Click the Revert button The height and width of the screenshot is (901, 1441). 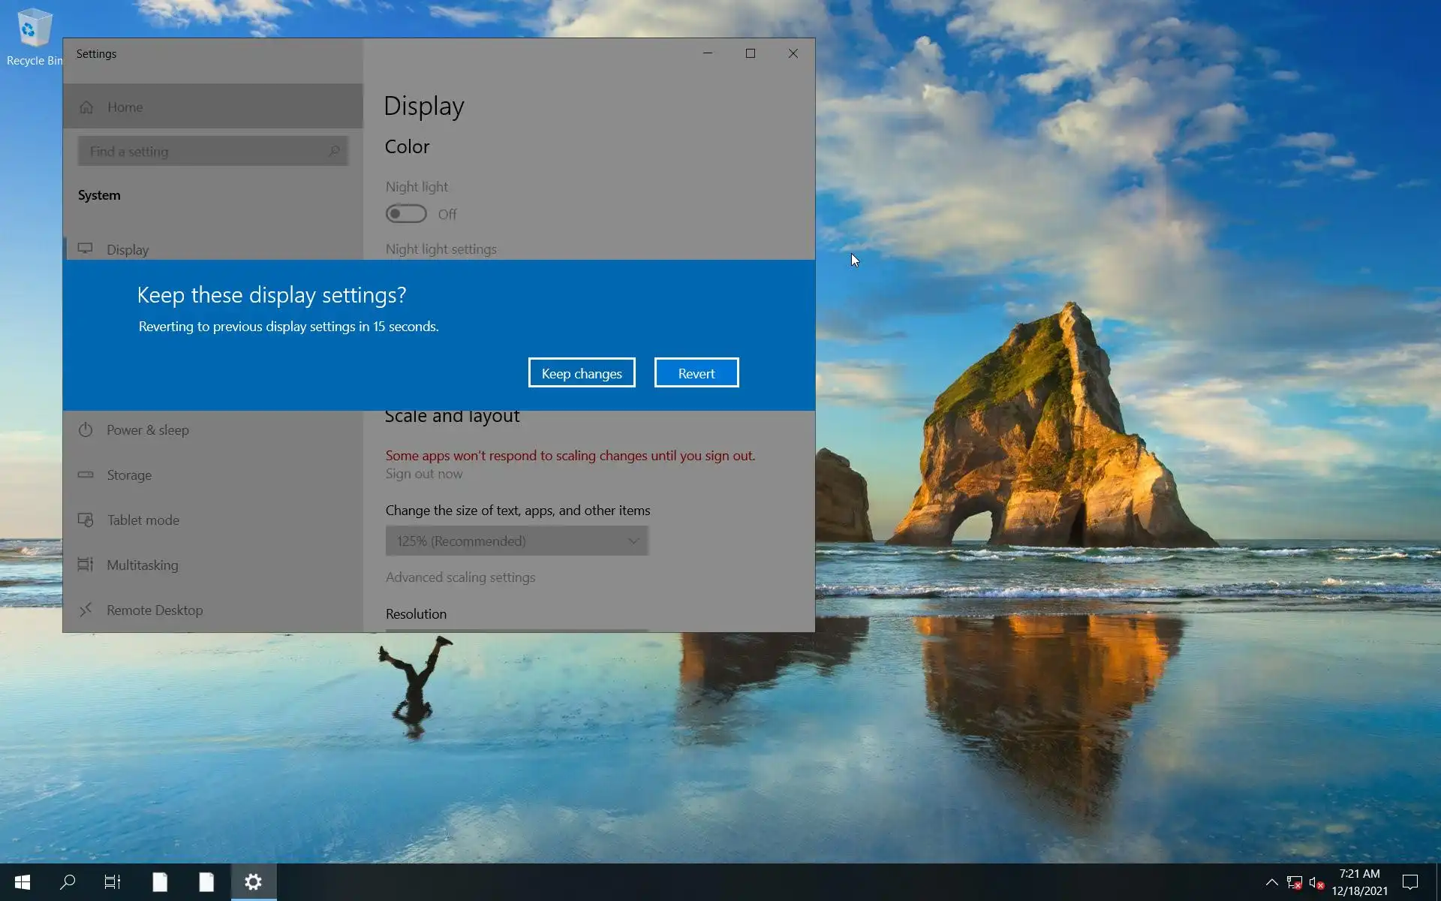pyautogui.click(x=696, y=373)
